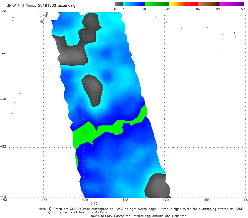Click the NOAA/NESDIS credit line
248x218 pixels.
pyautogui.click(x=138, y=216)
